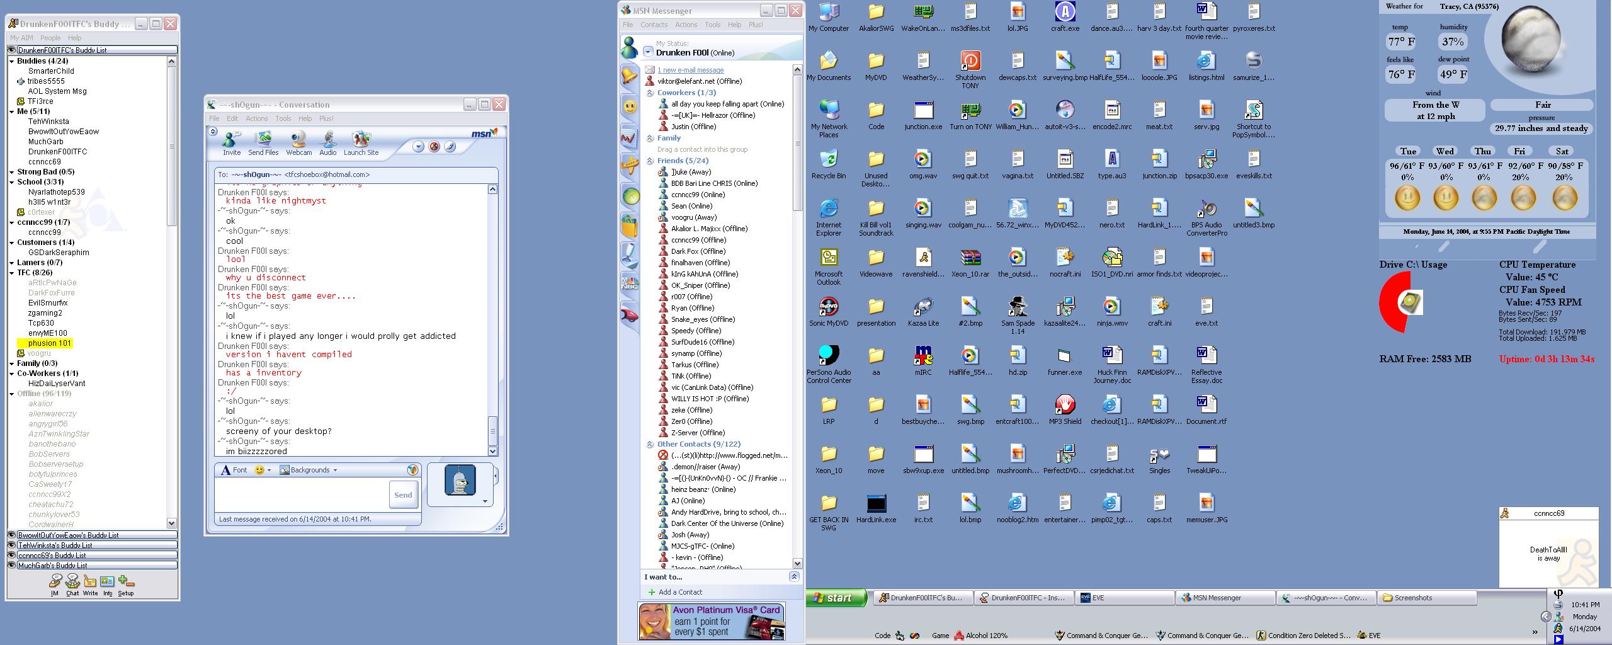Click the red Block contact icon
The image size is (1612, 645).
[434, 147]
